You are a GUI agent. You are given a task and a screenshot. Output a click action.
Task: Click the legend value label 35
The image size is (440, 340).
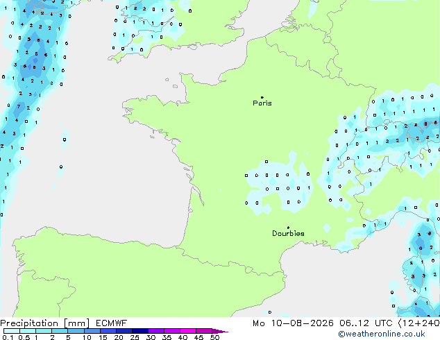pyautogui.click(x=167, y=337)
